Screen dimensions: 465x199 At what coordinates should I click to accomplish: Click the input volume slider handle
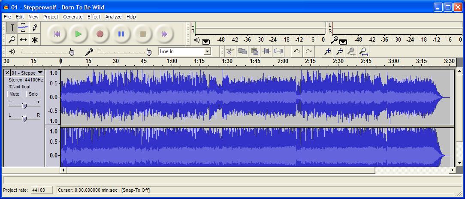[x=149, y=53]
